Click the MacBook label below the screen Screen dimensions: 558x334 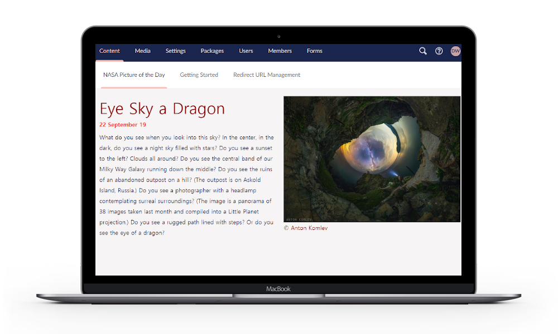tap(278, 289)
